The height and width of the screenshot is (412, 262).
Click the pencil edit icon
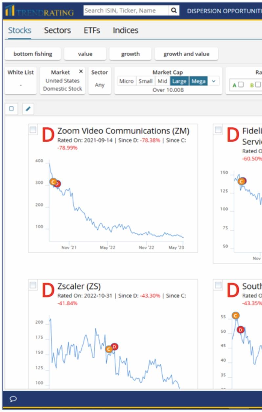point(28,109)
